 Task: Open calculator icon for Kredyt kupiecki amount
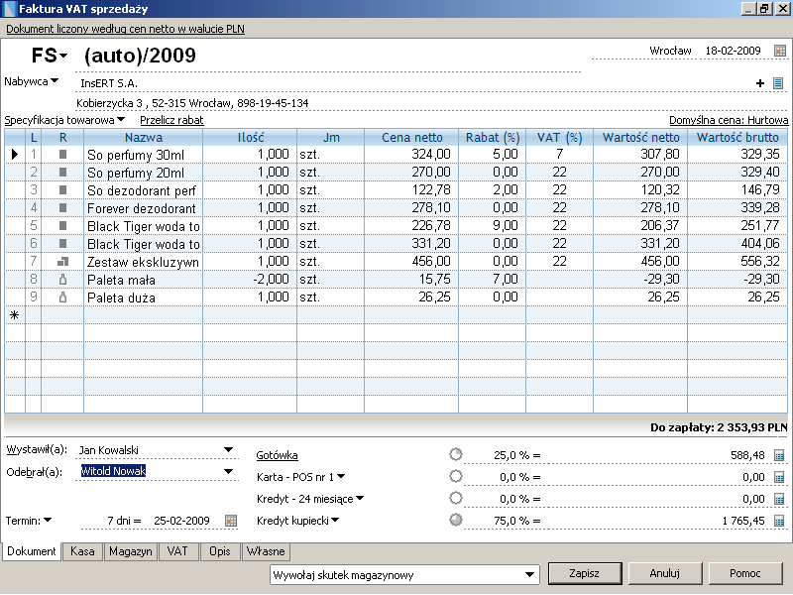[x=779, y=521]
